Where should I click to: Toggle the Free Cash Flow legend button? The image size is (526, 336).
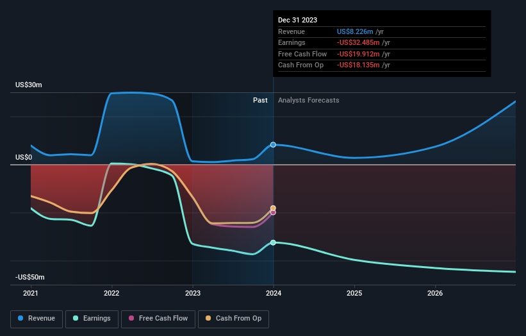158,319
